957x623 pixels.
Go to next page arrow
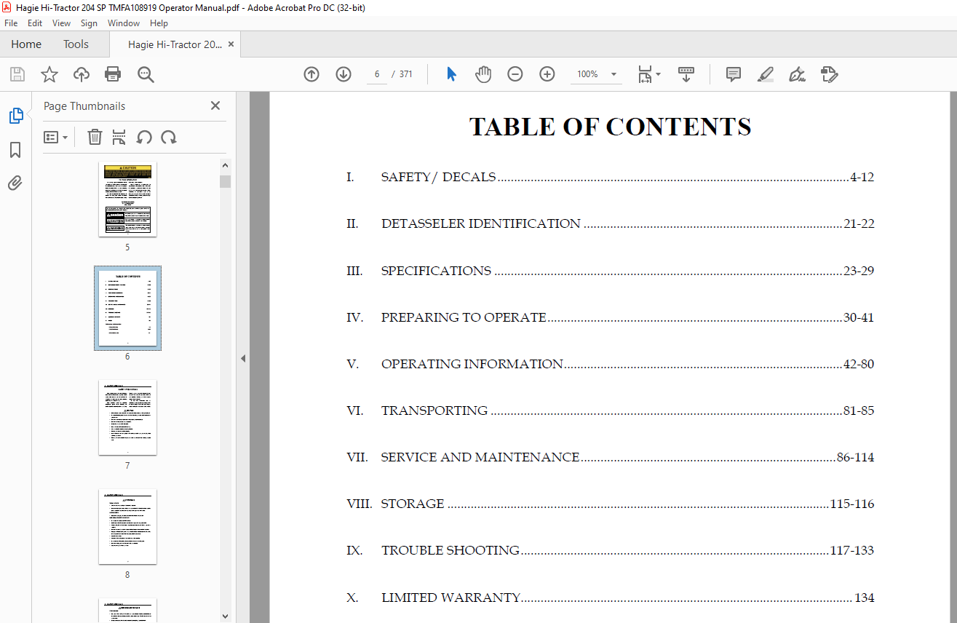(x=344, y=74)
